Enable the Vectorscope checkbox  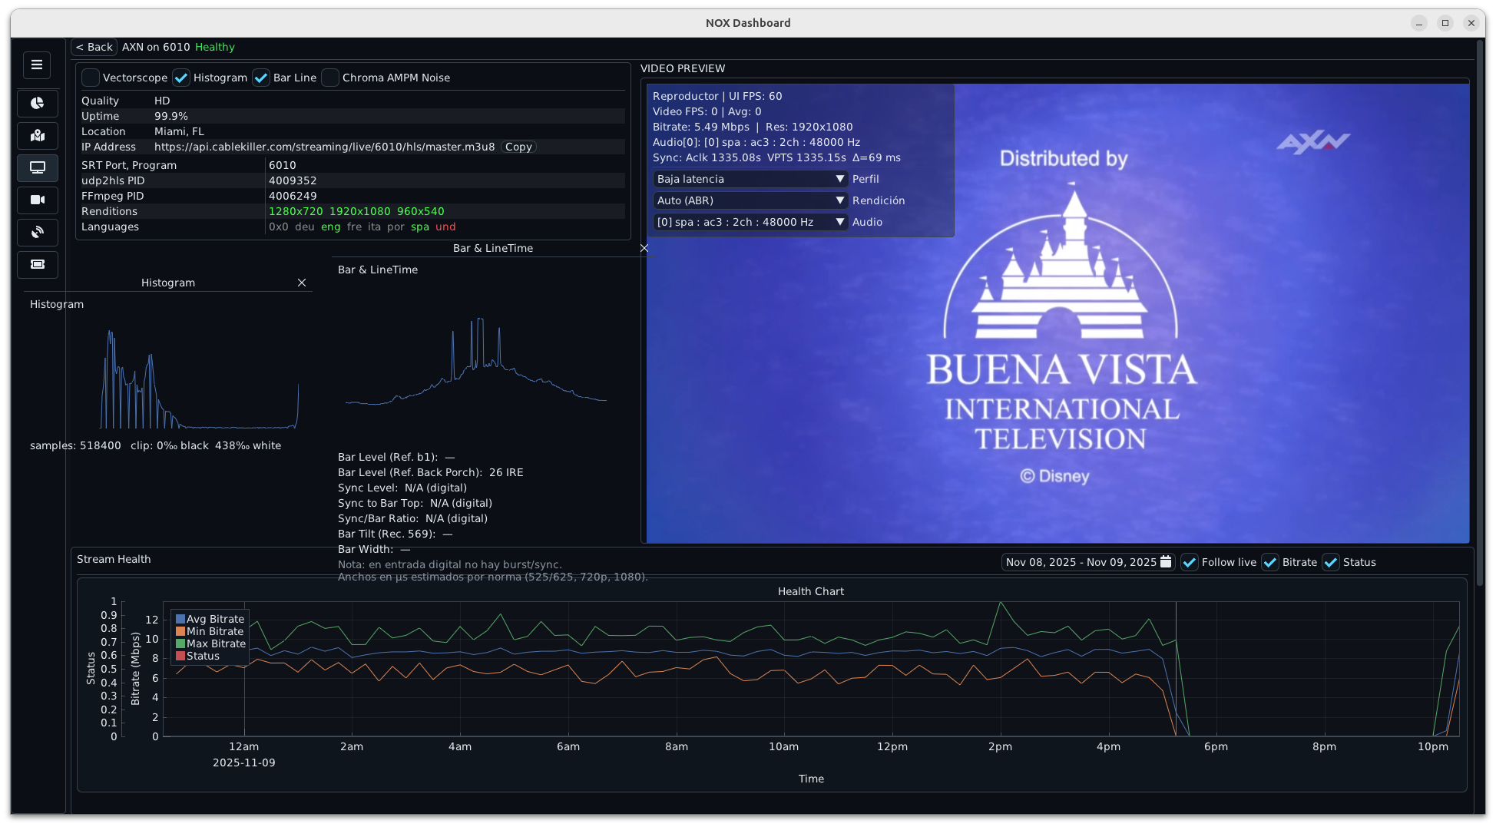[91, 78]
